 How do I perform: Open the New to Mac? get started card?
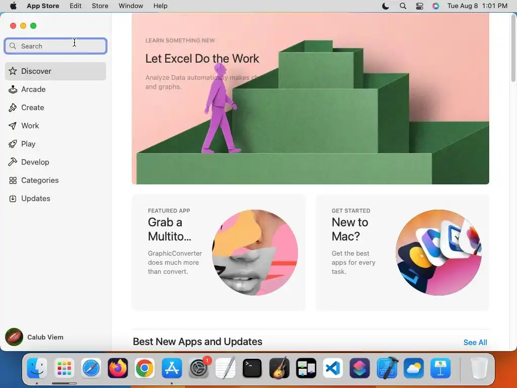coord(402,253)
